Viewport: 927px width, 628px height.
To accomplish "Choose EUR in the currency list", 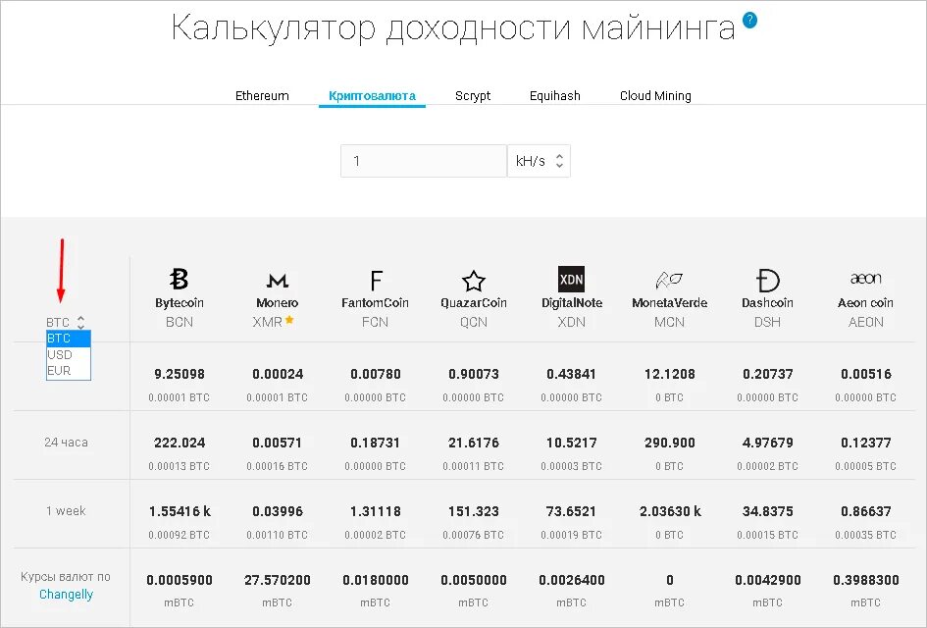I will point(68,371).
